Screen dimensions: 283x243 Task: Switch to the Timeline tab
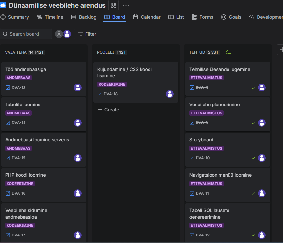(x=50, y=17)
